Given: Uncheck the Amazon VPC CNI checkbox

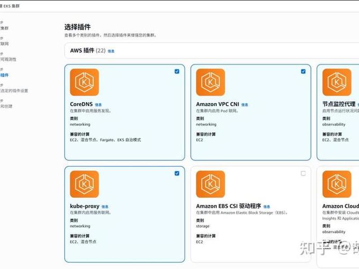Looking at the screenshot, I should pyautogui.click(x=303, y=71).
